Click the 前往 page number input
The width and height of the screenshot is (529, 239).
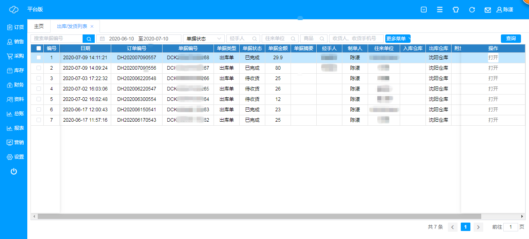coord(511,227)
